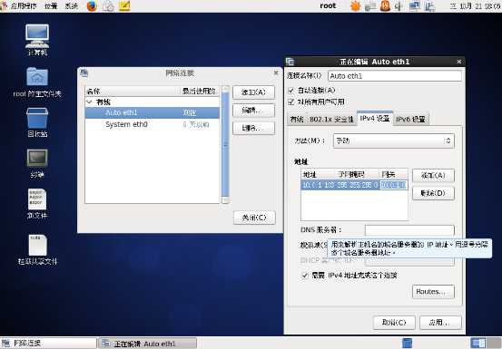Select the System eth0 connection row
The image size is (502, 349).
153,124
